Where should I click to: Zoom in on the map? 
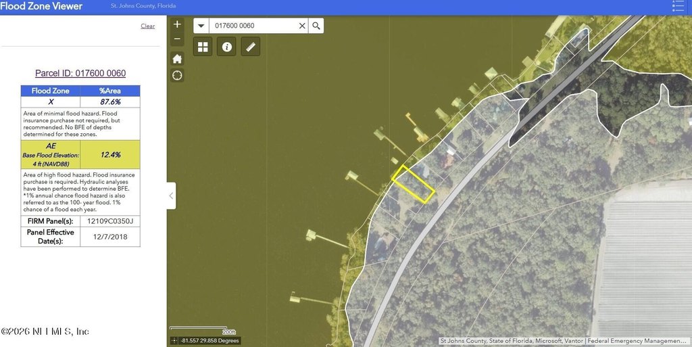coord(177,24)
